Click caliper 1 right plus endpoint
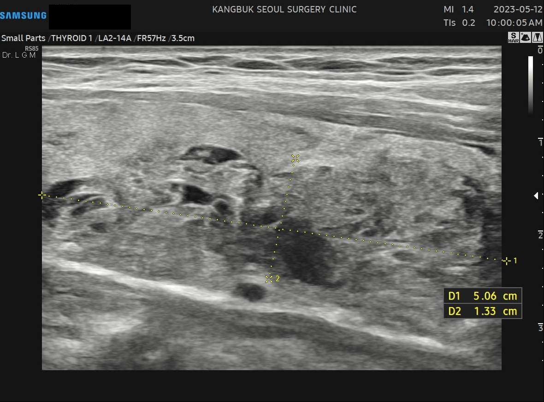The width and height of the screenshot is (544, 402). (x=506, y=260)
